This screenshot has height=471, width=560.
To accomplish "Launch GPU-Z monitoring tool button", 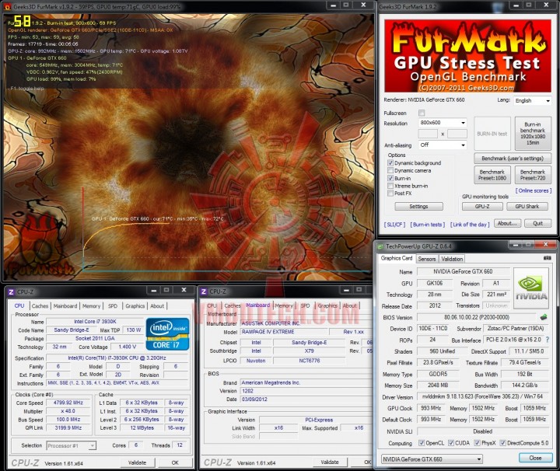I will (482, 206).
